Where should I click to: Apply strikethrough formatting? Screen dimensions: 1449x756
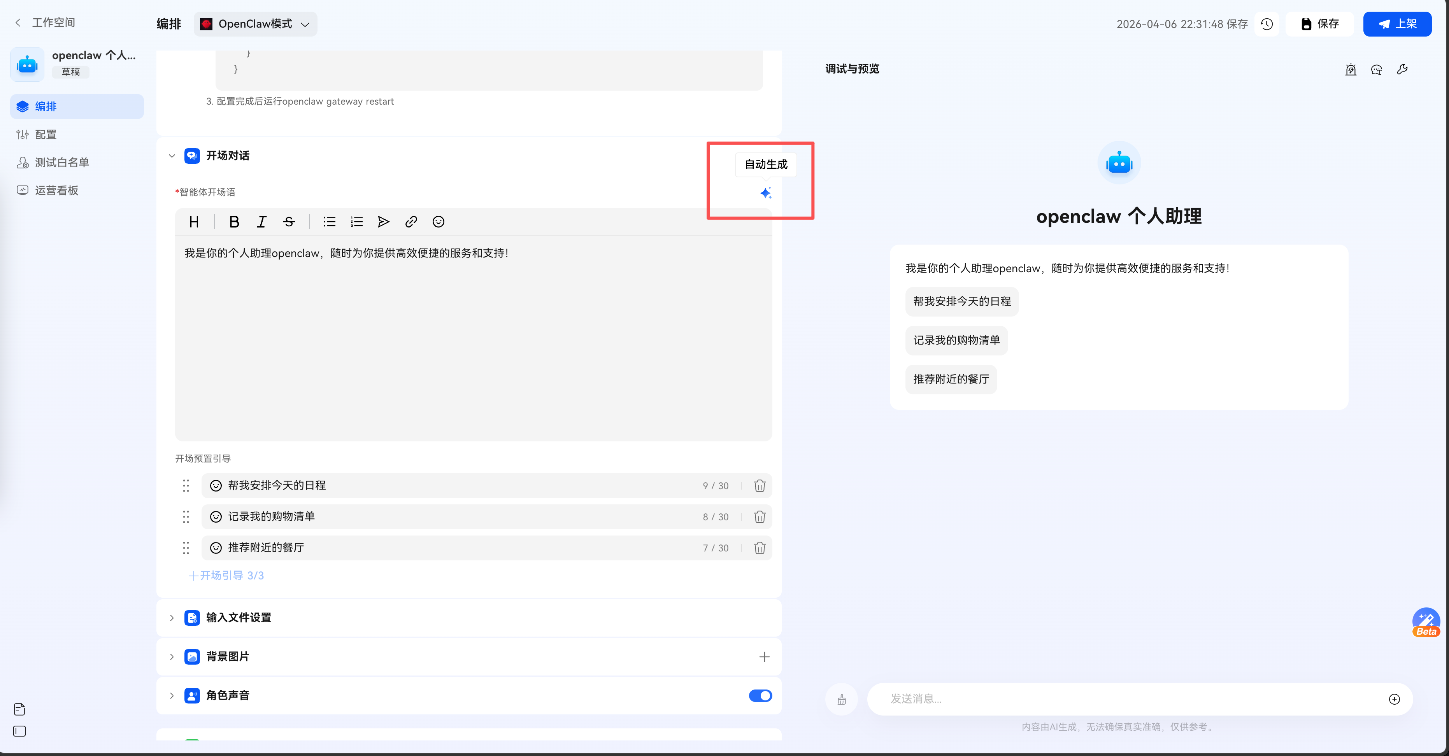click(x=289, y=222)
